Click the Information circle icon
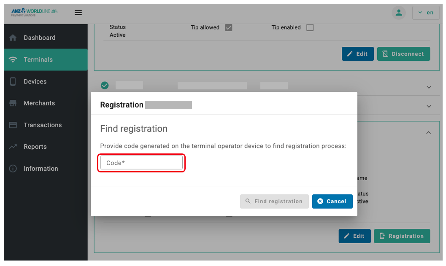This screenshot has width=446, height=266. tap(13, 169)
